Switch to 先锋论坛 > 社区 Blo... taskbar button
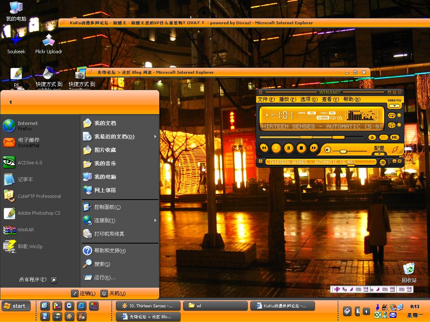The height and width of the screenshot is (322, 430). (148, 317)
